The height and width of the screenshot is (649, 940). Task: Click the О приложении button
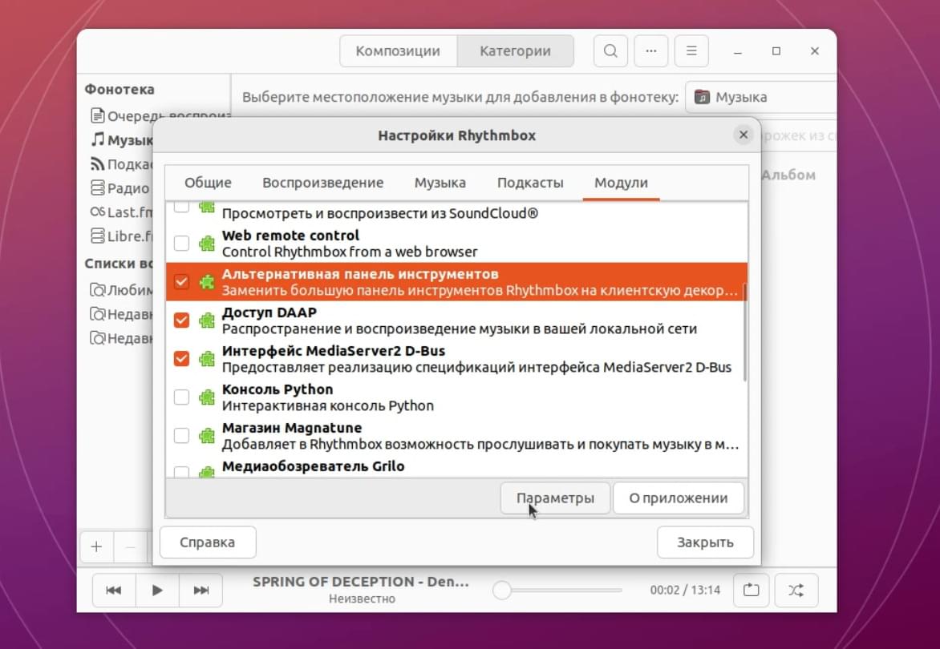point(678,498)
